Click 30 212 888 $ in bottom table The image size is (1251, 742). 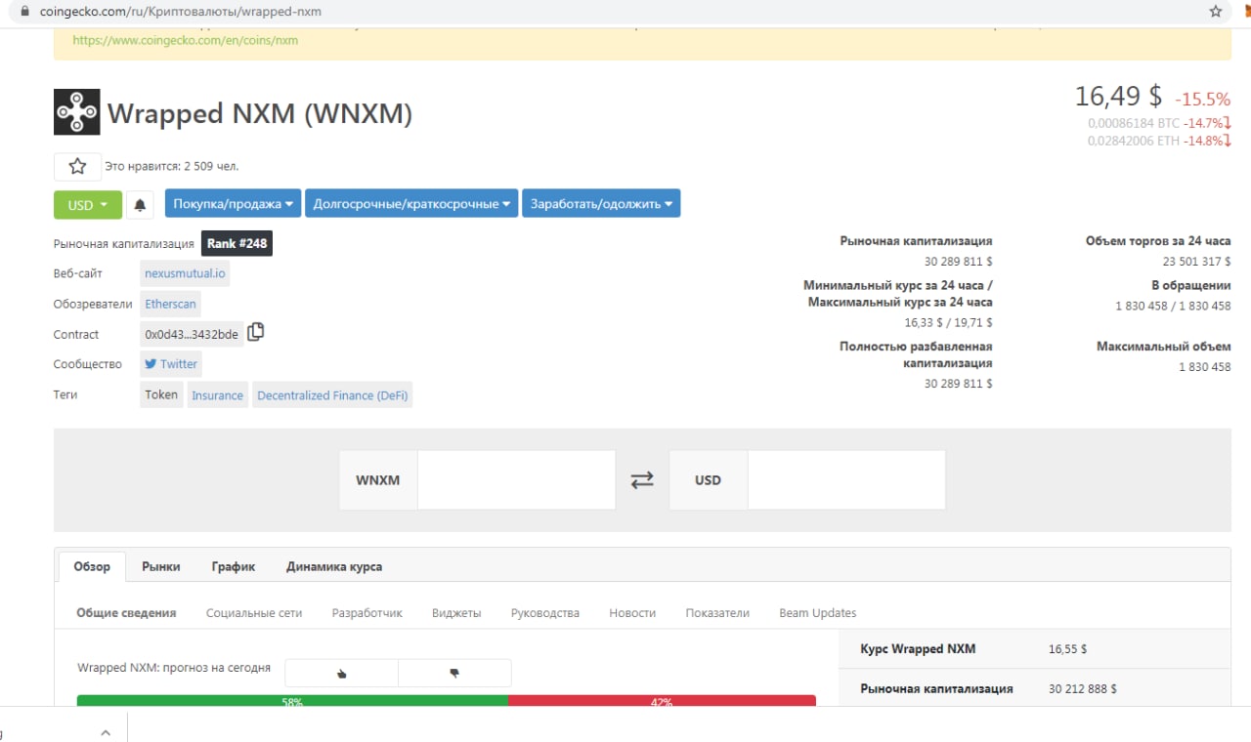[x=1082, y=688]
